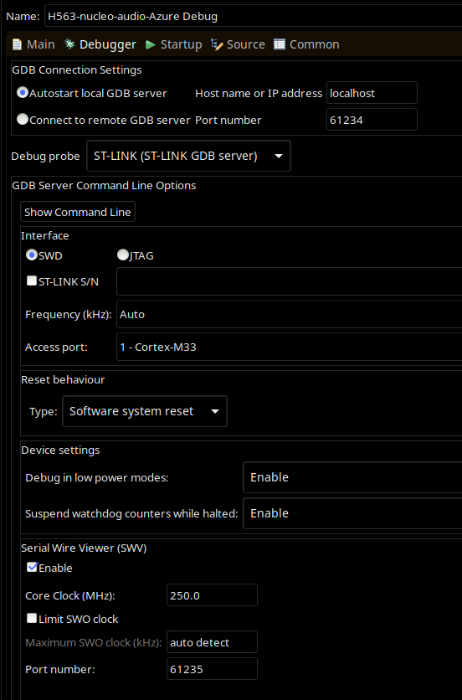Switch to the Startup tab
This screenshot has height=700, width=462.
pos(173,44)
